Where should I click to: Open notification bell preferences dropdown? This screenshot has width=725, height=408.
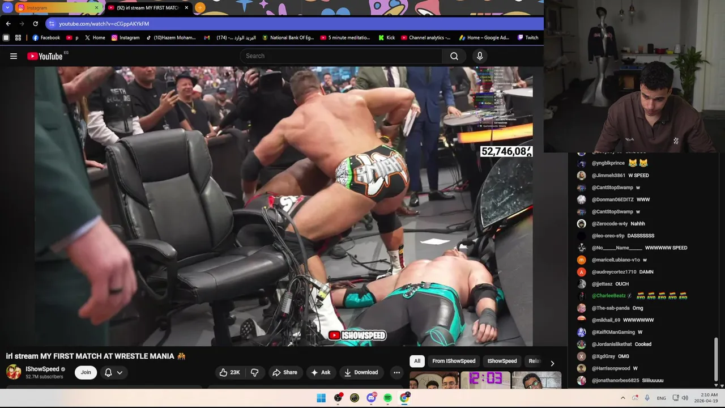(113, 372)
